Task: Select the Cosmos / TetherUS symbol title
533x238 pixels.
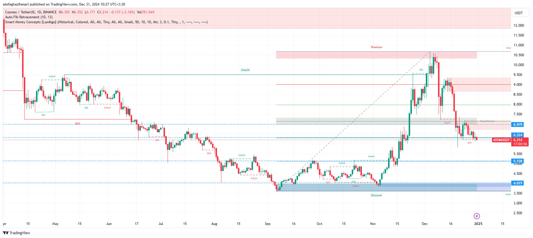Action: click(31, 12)
